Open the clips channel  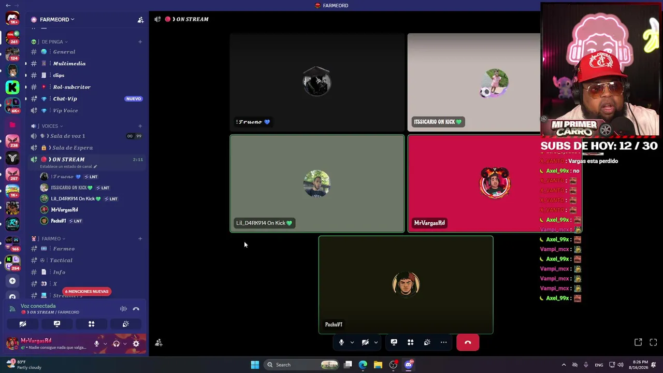[87, 75]
